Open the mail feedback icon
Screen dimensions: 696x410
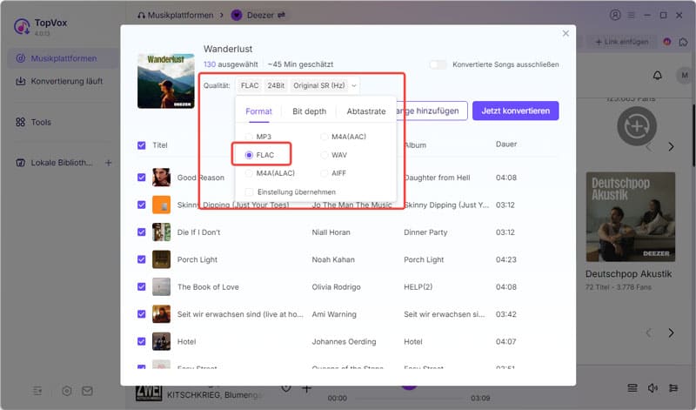(88, 391)
